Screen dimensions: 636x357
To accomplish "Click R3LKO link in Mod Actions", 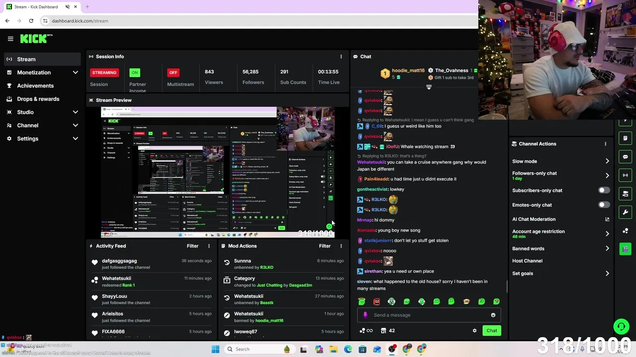I will tap(267, 267).
